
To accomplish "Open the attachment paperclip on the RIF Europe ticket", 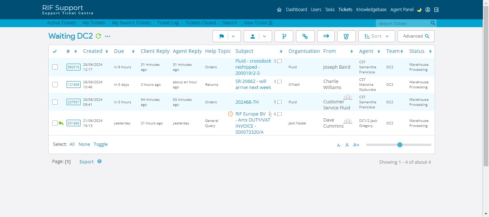I will 270,114.
